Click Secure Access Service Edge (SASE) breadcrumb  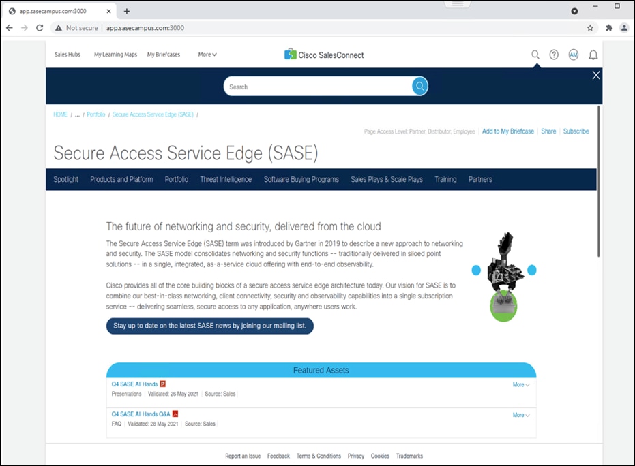tap(153, 114)
